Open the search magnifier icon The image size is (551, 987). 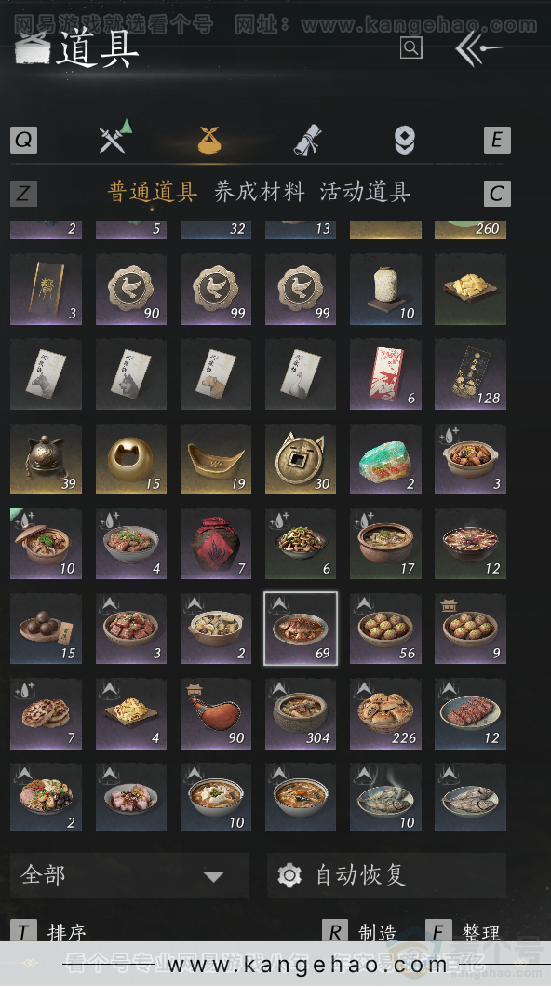click(410, 47)
